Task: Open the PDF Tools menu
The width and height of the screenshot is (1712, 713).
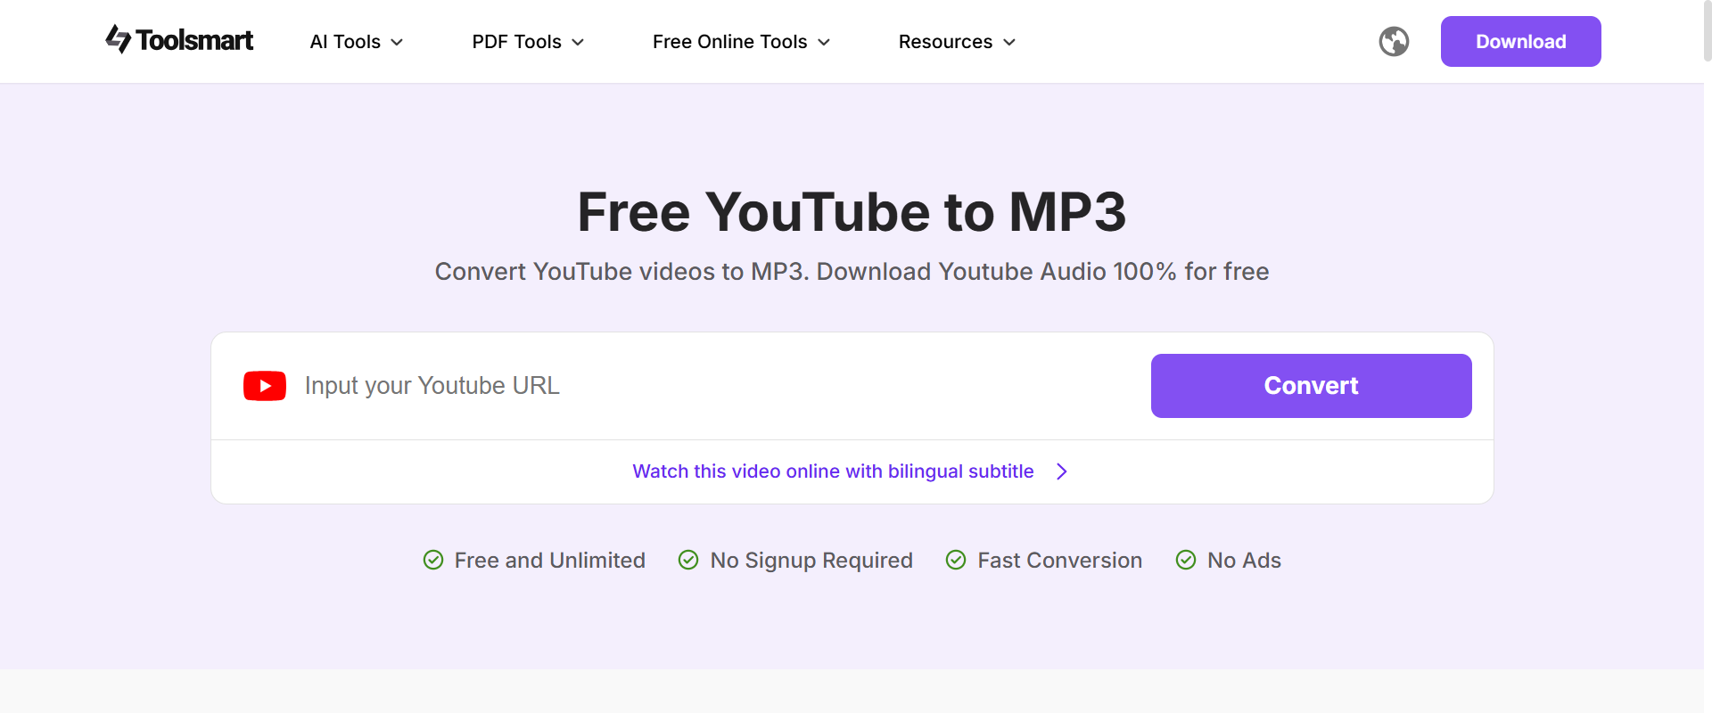Action: click(528, 42)
